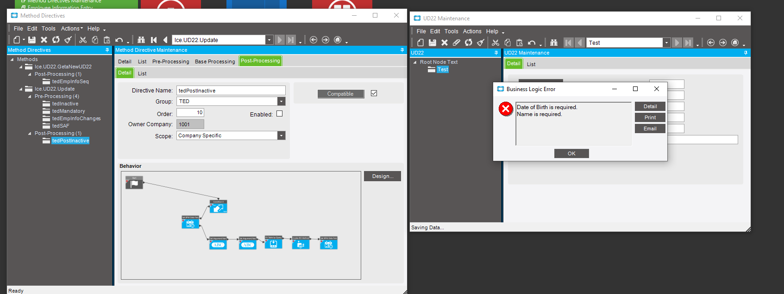Click New icon in UD22 Maintenance toolbar
Image resolution: width=784 pixels, height=294 pixels.
(420, 43)
